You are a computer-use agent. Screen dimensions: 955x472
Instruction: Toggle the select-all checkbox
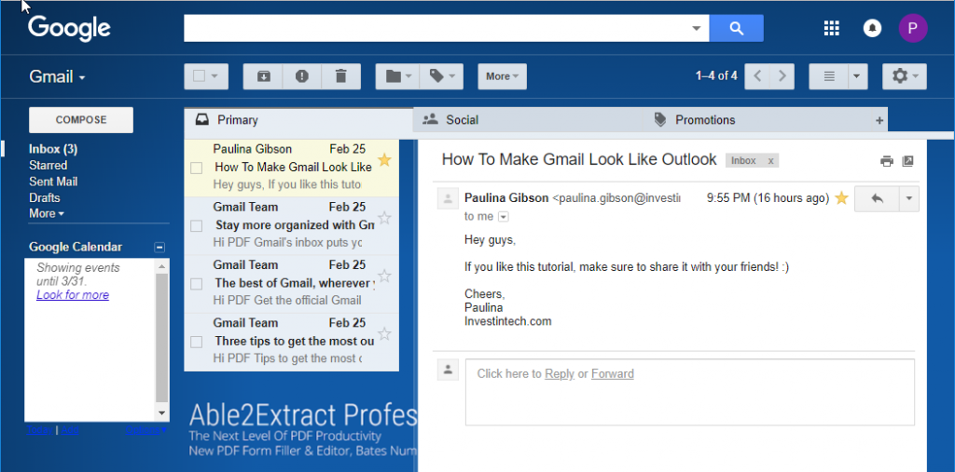(x=200, y=76)
